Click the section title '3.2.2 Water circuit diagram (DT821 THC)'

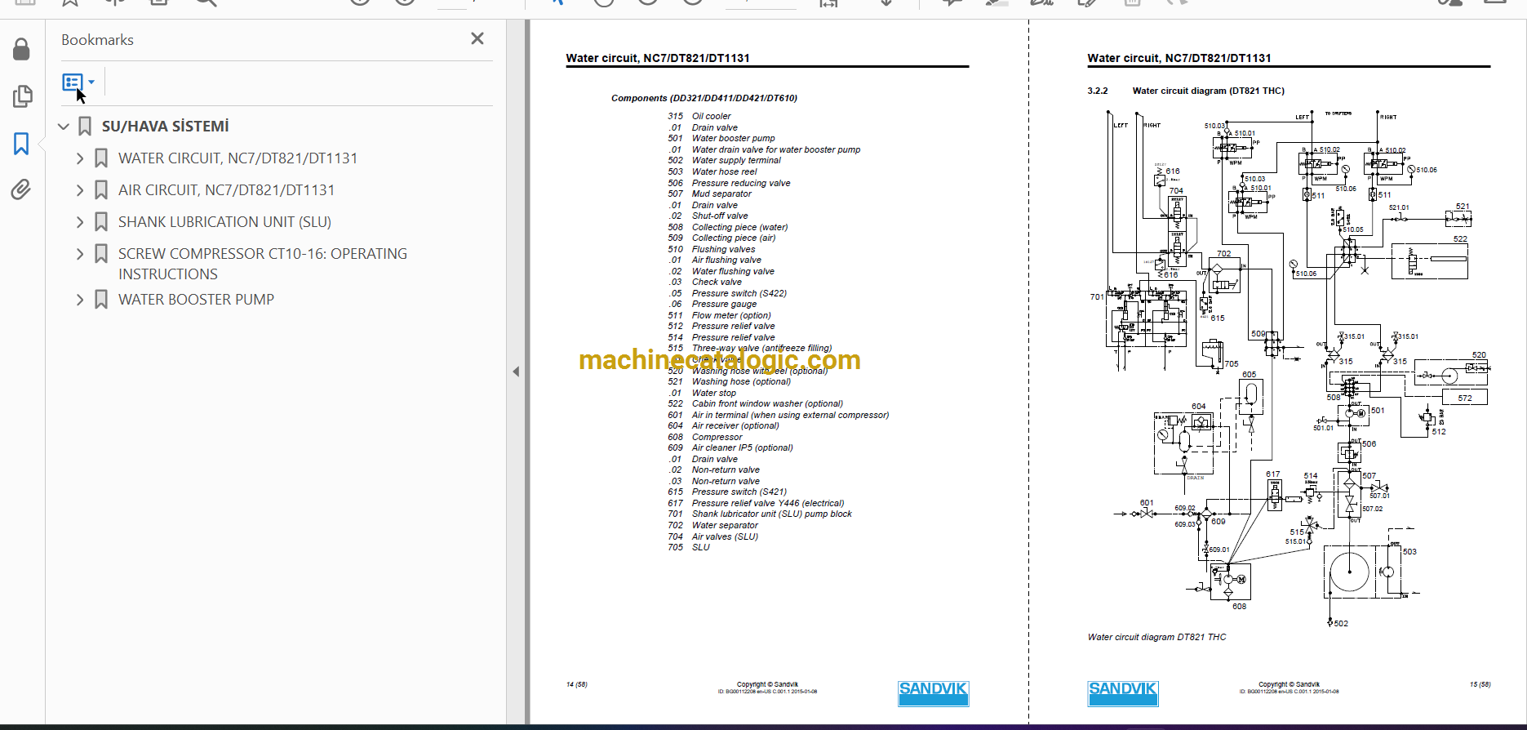[1186, 91]
